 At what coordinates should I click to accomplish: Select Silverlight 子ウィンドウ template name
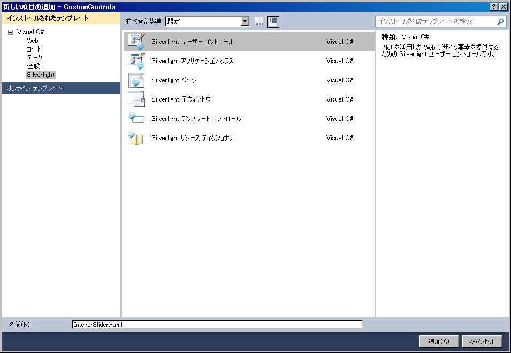[x=181, y=99]
